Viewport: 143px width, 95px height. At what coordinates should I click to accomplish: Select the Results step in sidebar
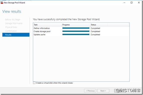[x=16, y=35]
